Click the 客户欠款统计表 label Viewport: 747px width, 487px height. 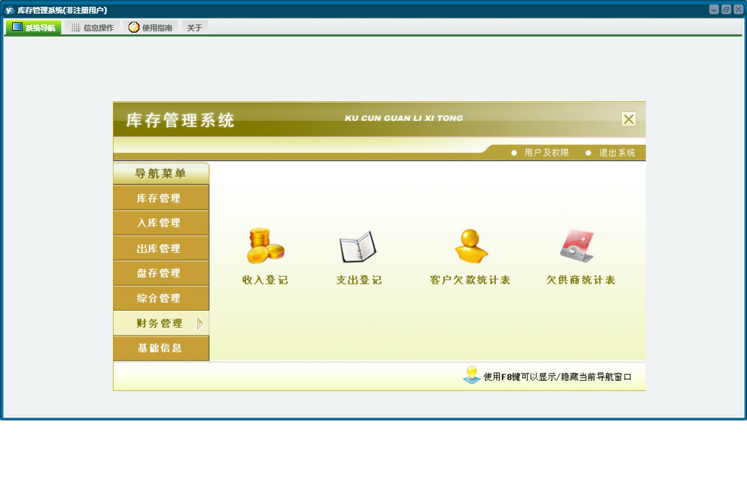(x=470, y=280)
